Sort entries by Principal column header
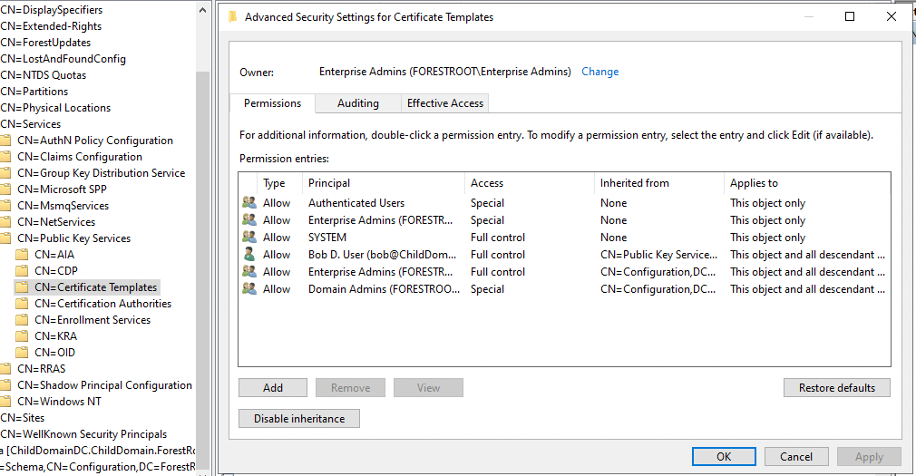Image resolution: width=916 pixels, height=476 pixels. (x=329, y=183)
